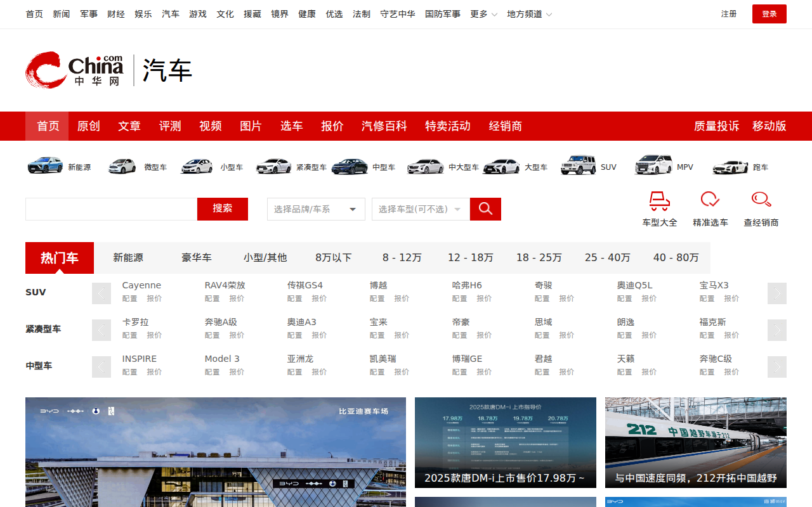Open 原创 in red navigation bar
Screen dimensions: 812x507
[x=89, y=126]
